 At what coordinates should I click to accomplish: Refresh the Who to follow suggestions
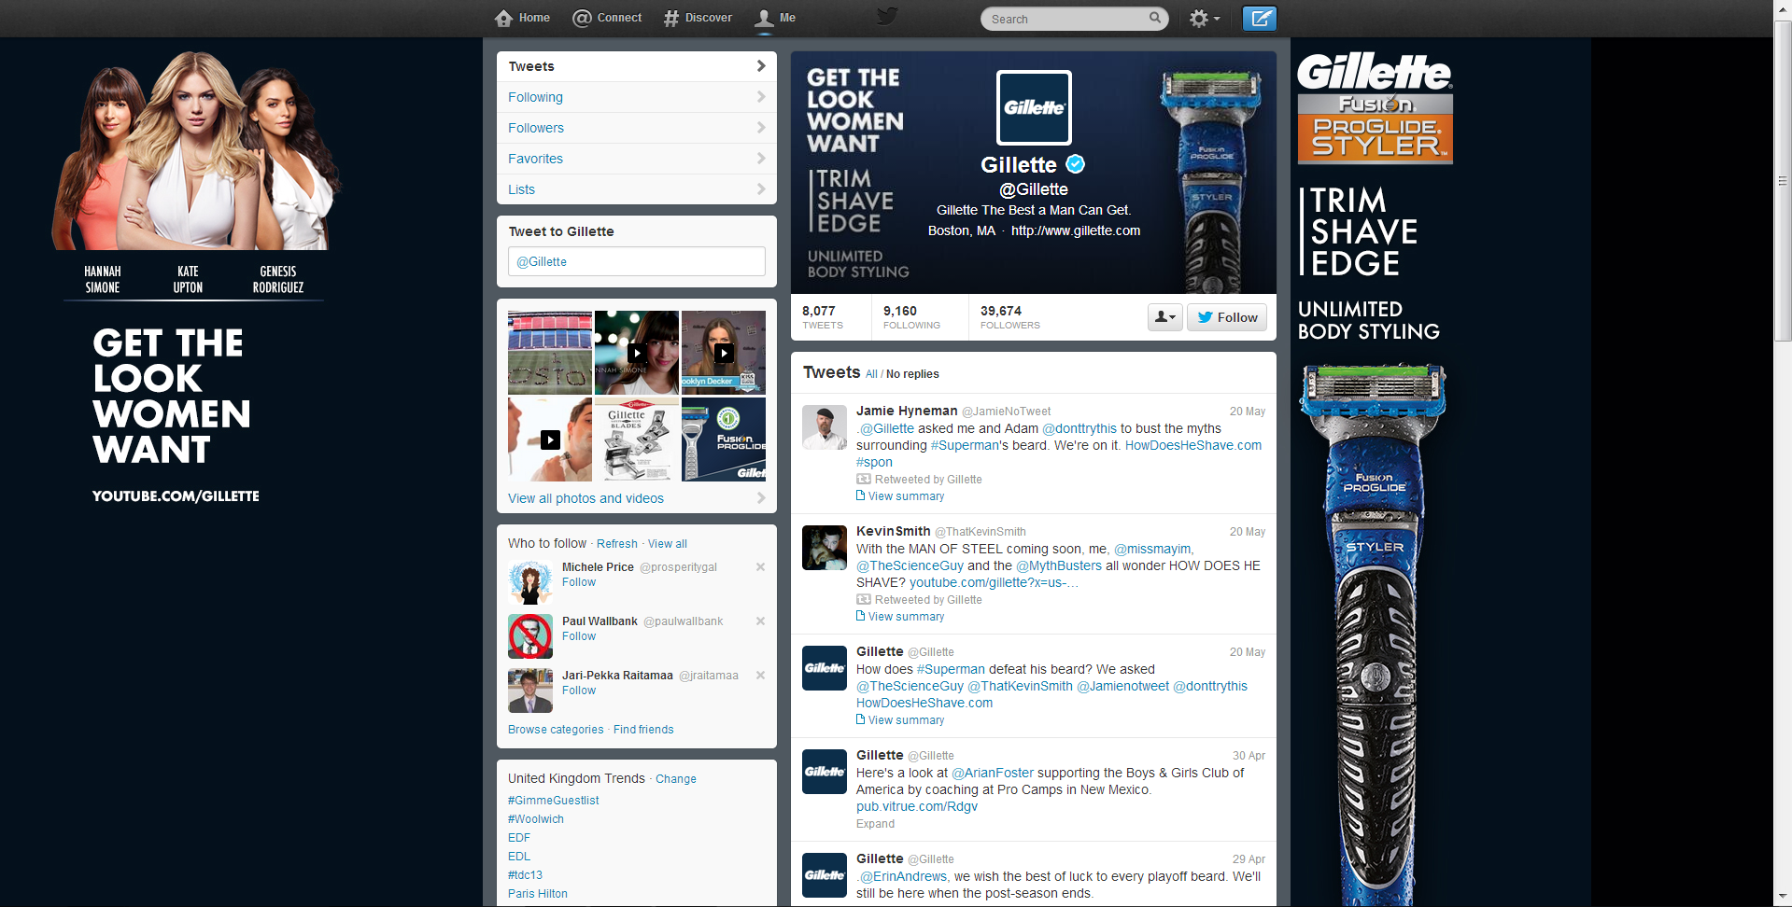tap(617, 544)
